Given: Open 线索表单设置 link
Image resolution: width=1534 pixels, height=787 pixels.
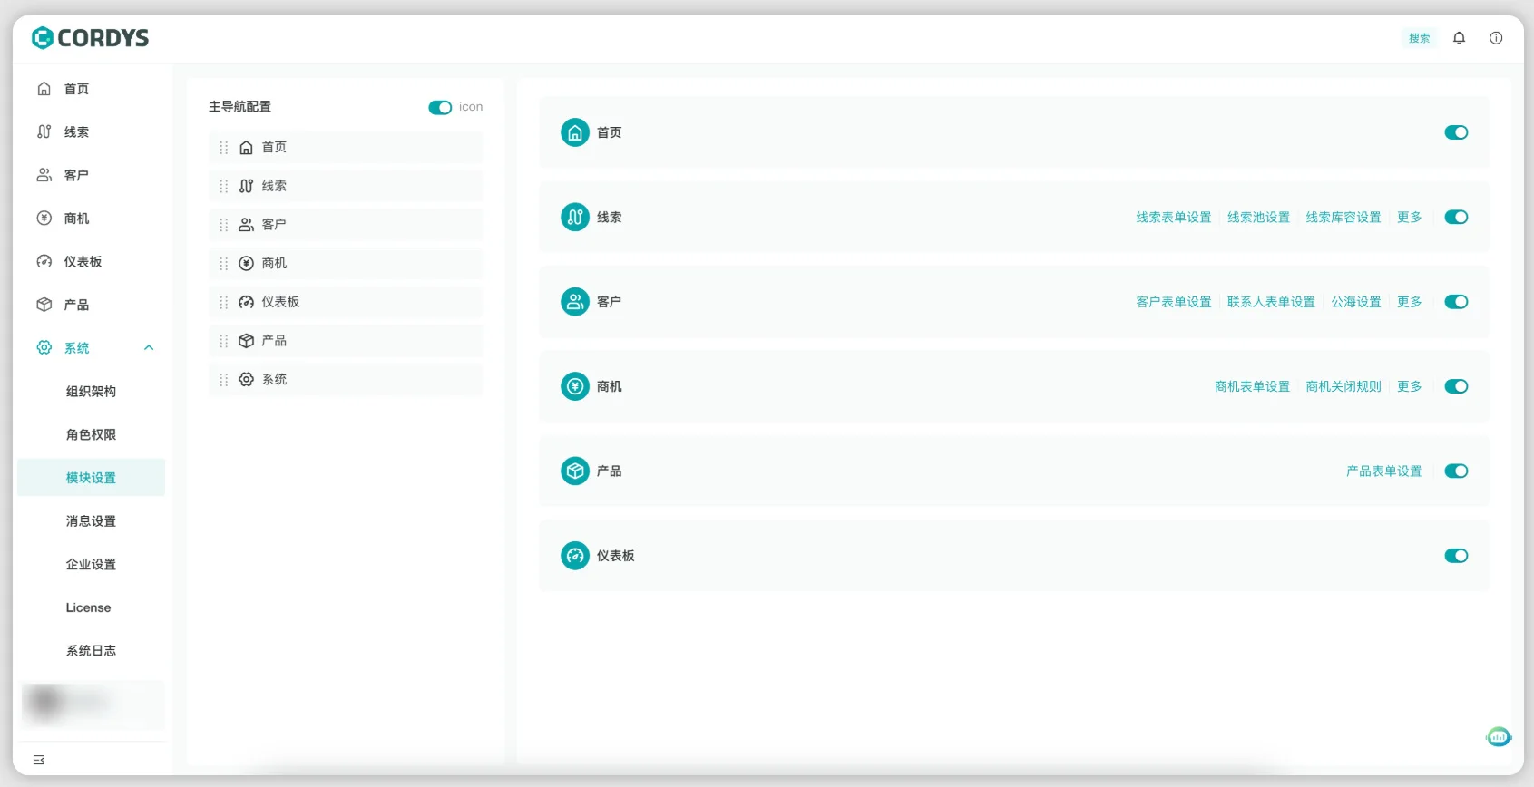Looking at the screenshot, I should (x=1174, y=217).
